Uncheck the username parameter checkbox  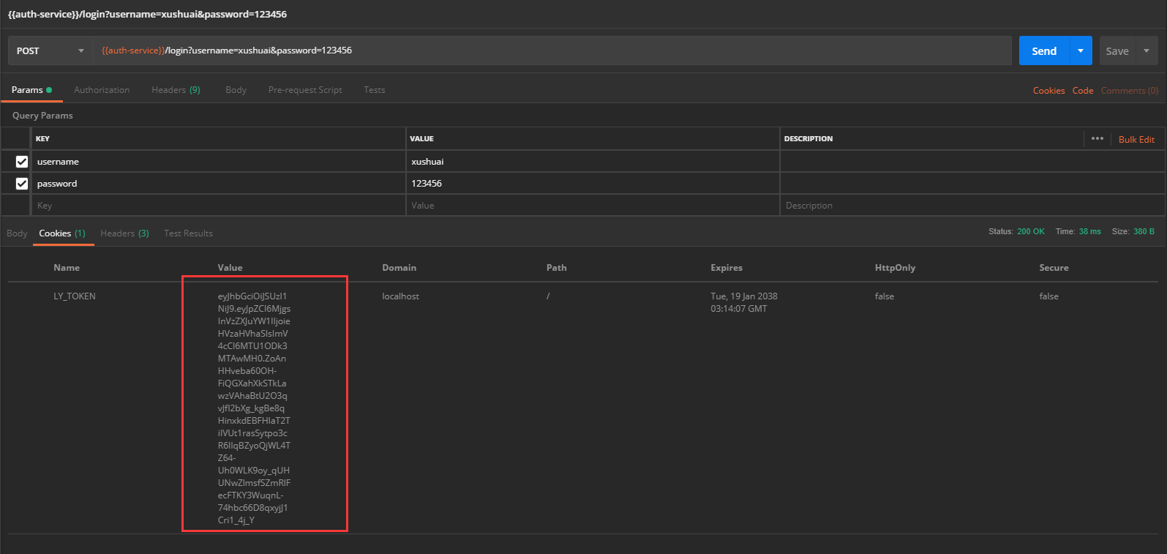[22, 162]
